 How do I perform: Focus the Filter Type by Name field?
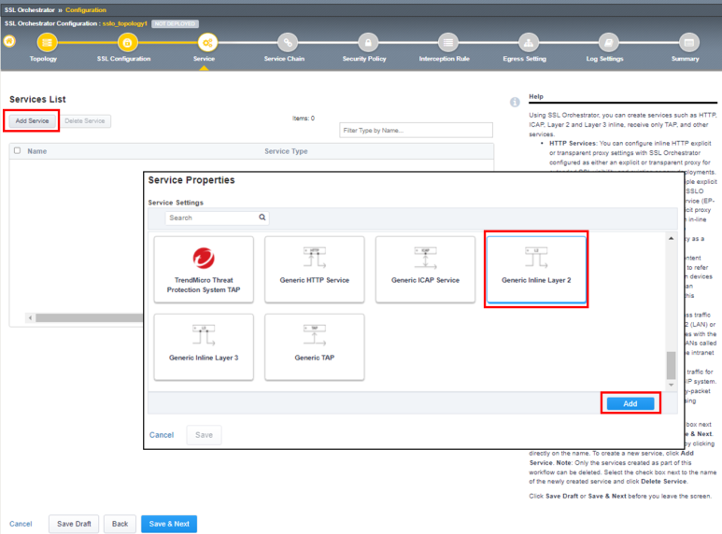416,131
